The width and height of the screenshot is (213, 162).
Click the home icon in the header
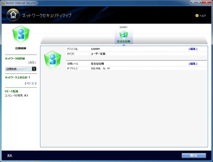coord(13,15)
